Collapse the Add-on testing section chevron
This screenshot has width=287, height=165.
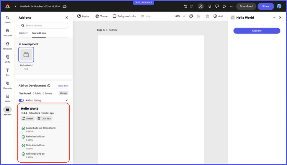click(x=67, y=100)
